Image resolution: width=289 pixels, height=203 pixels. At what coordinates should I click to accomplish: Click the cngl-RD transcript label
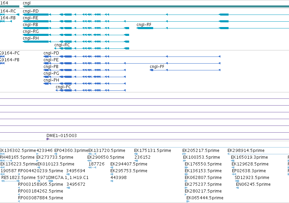tap(31, 11)
